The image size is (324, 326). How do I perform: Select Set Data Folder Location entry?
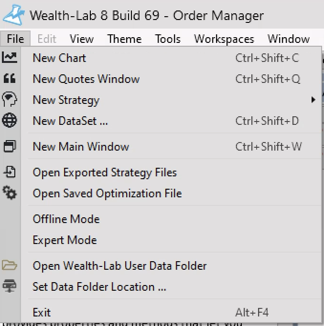[x=99, y=287]
